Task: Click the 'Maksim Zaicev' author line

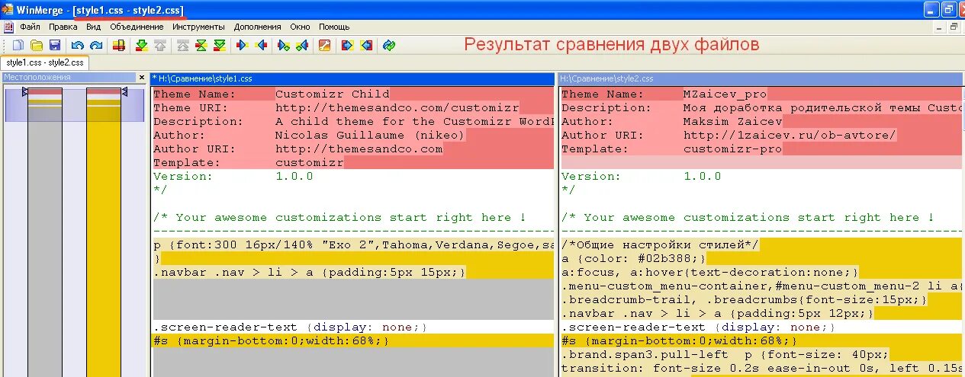Action: (762, 122)
